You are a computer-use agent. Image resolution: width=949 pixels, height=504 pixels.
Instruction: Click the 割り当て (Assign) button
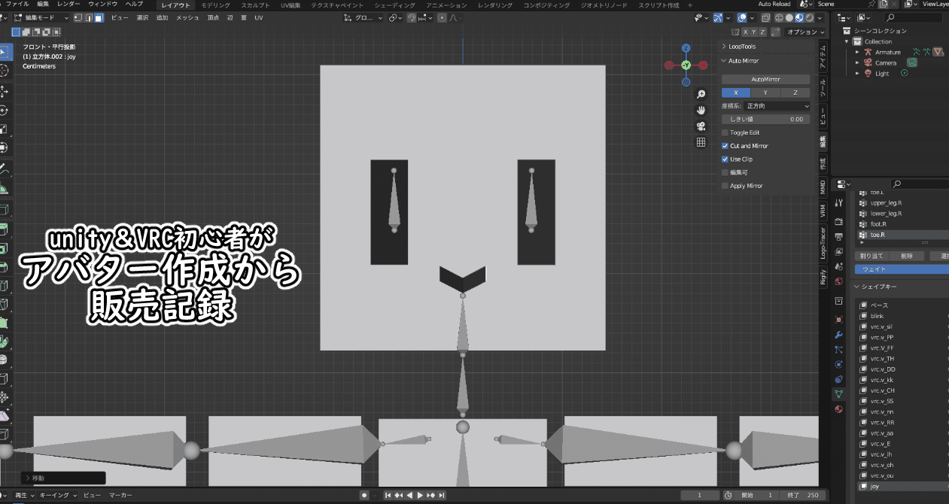tap(871, 255)
